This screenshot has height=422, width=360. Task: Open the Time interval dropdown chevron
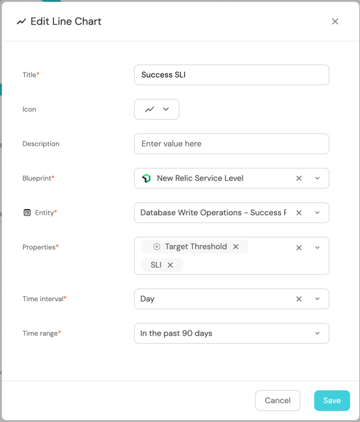[317, 299]
